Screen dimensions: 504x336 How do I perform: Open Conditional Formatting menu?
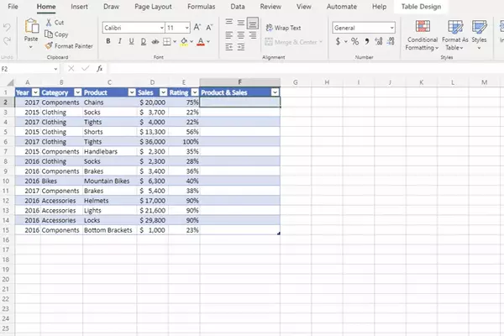(x=423, y=35)
